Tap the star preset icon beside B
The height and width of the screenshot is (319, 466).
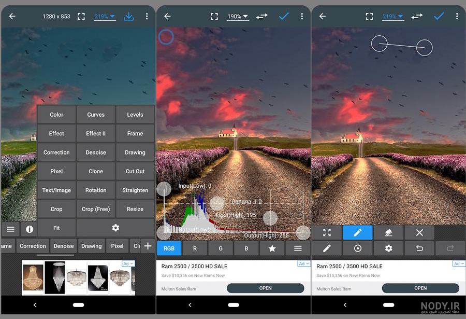click(x=272, y=248)
